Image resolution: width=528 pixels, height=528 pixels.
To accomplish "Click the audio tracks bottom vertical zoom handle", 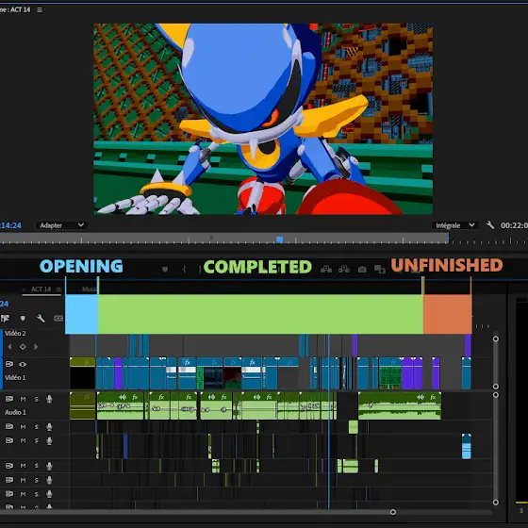I will (x=496, y=502).
